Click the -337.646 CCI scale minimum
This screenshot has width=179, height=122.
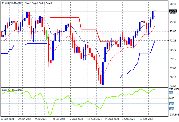(174, 114)
